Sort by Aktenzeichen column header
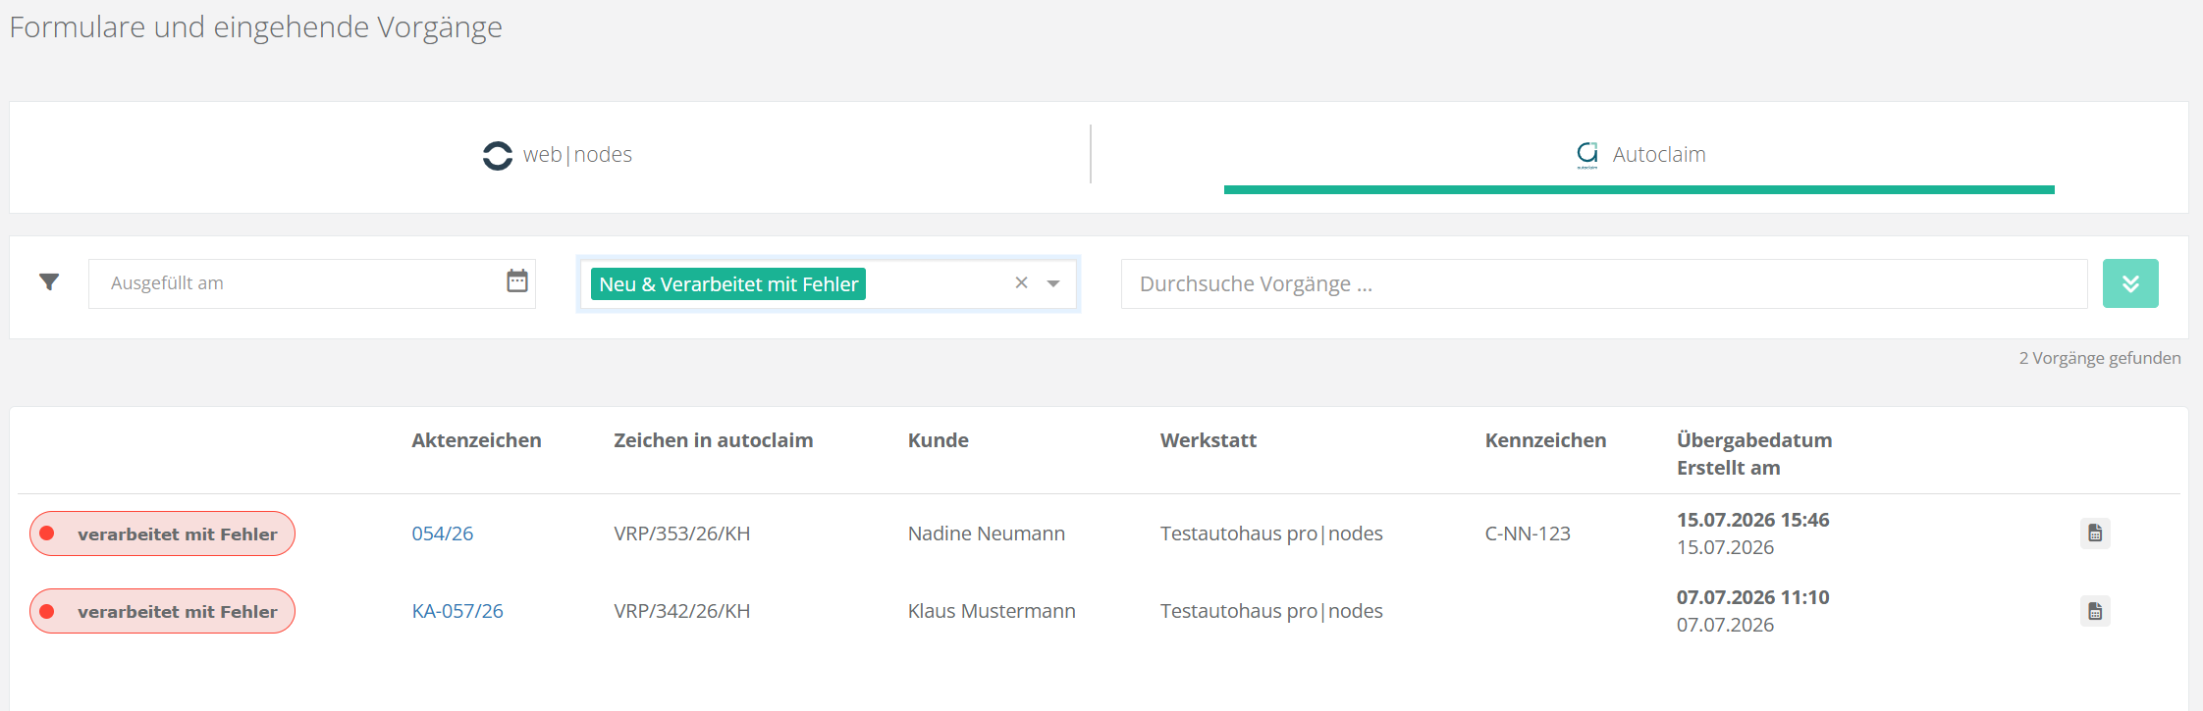Screen dimensions: 2203x711 pyautogui.click(x=476, y=440)
